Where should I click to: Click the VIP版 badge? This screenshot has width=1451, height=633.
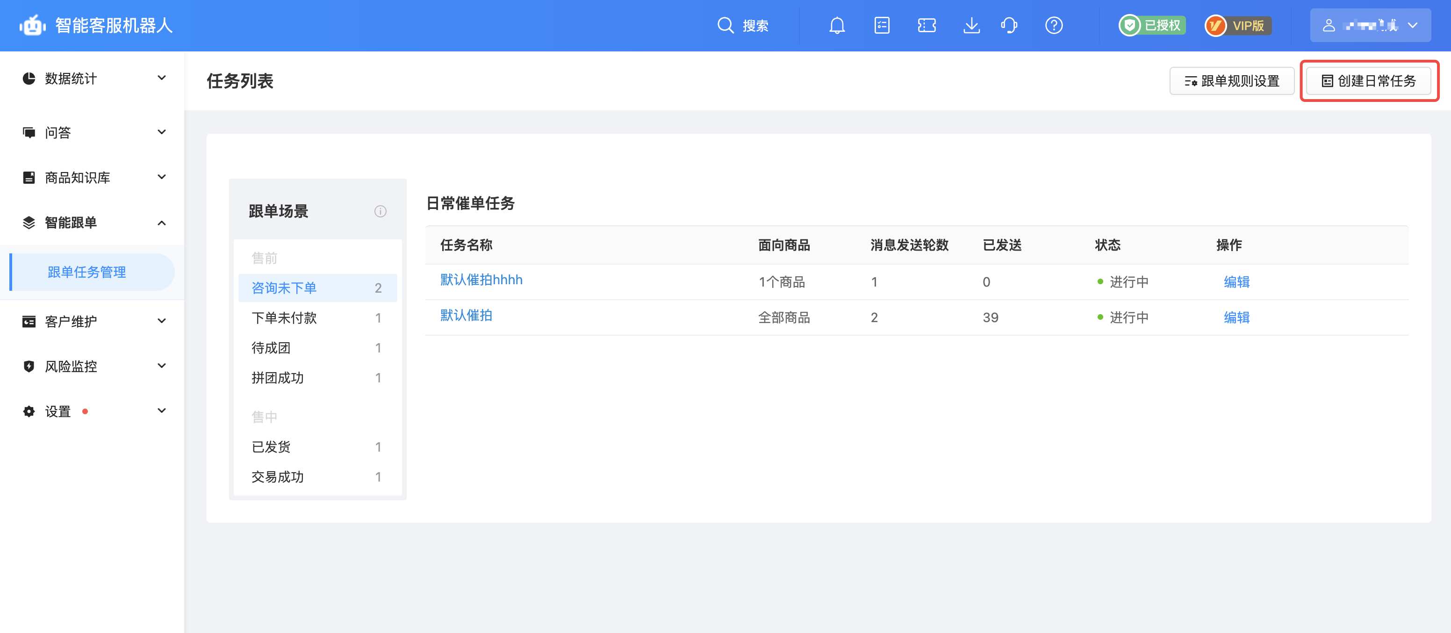tap(1237, 25)
